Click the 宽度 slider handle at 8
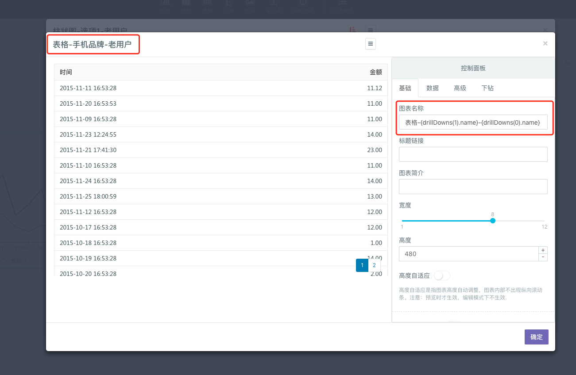This screenshot has width=576, height=375. click(493, 221)
